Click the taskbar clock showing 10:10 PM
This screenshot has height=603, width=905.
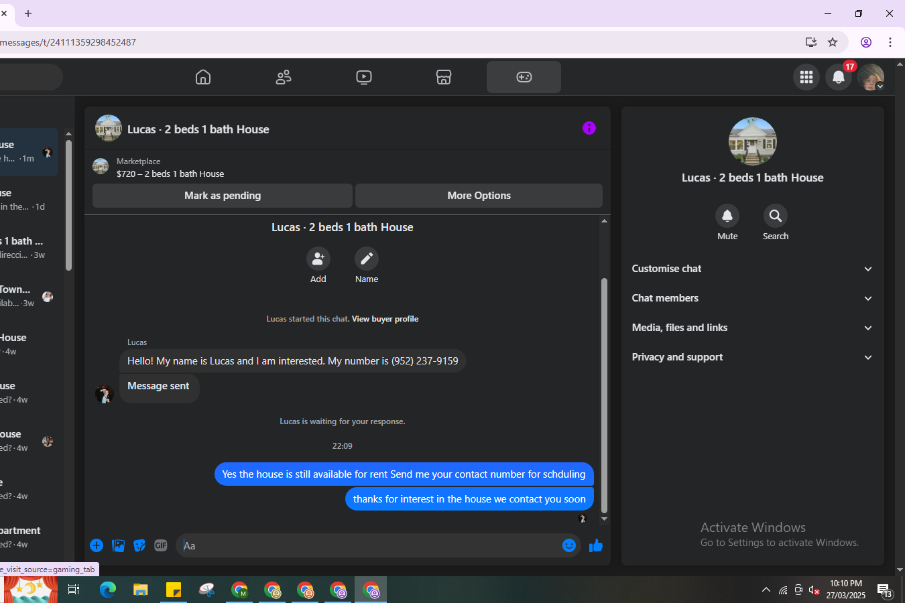pos(846,590)
